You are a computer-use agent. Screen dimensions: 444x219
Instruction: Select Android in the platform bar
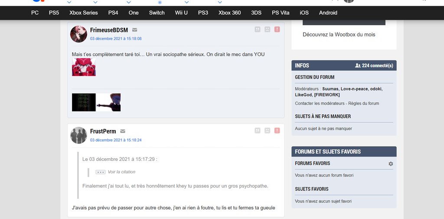[328, 13]
